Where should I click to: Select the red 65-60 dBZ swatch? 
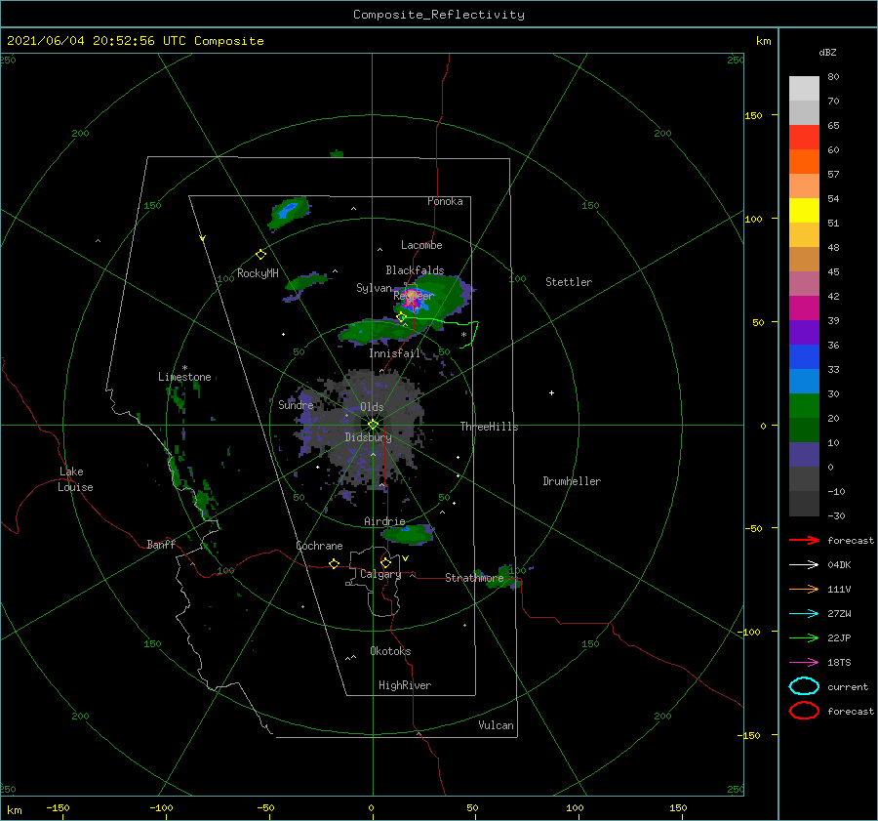[804, 138]
